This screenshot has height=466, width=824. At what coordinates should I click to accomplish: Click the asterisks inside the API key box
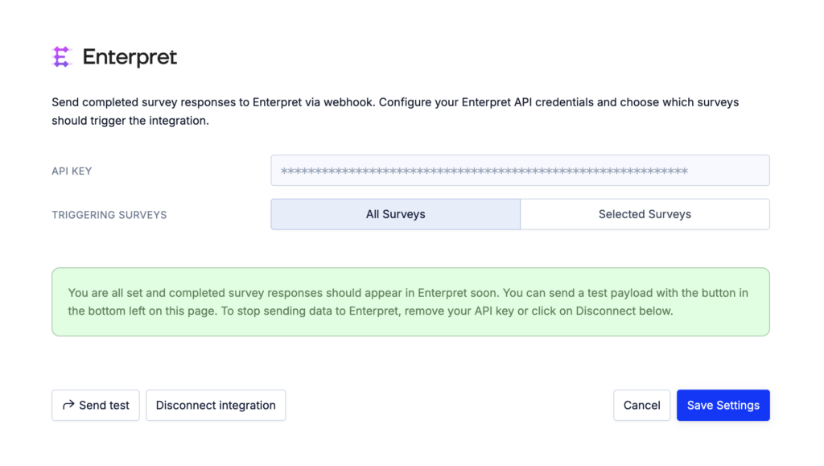click(x=484, y=171)
